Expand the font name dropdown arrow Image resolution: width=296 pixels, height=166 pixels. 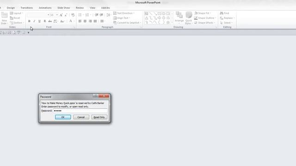[48, 15]
